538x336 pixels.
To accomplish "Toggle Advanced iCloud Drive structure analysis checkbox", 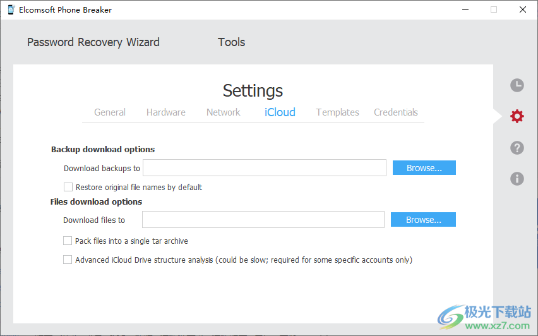I will pyautogui.click(x=68, y=260).
